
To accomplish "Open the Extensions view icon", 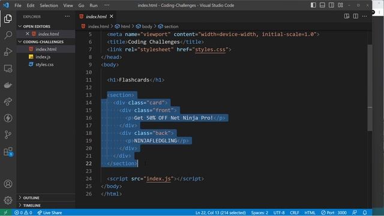I will click(x=8, y=151).
